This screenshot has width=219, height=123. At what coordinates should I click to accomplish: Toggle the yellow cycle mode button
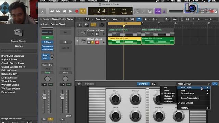(83, 11)
